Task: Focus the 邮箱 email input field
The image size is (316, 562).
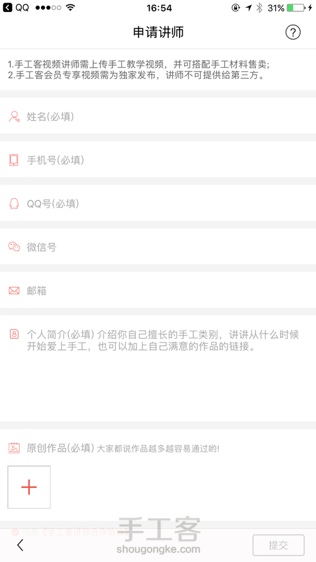Action: (x=158, y=291)
